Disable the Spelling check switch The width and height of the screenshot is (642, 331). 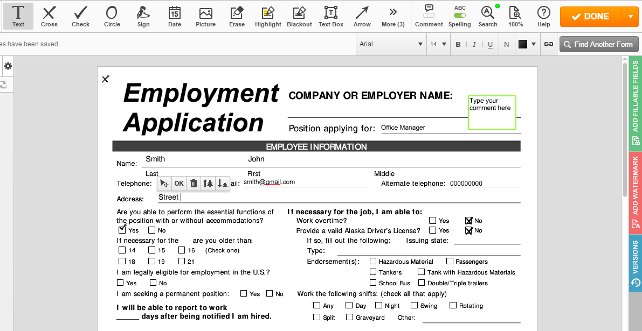[x=460, y=15]
